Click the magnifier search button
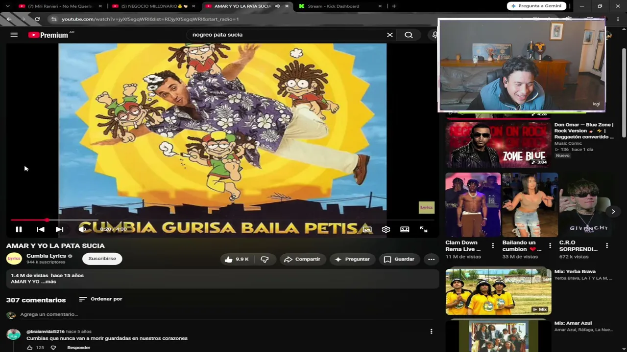 point(409,35)
